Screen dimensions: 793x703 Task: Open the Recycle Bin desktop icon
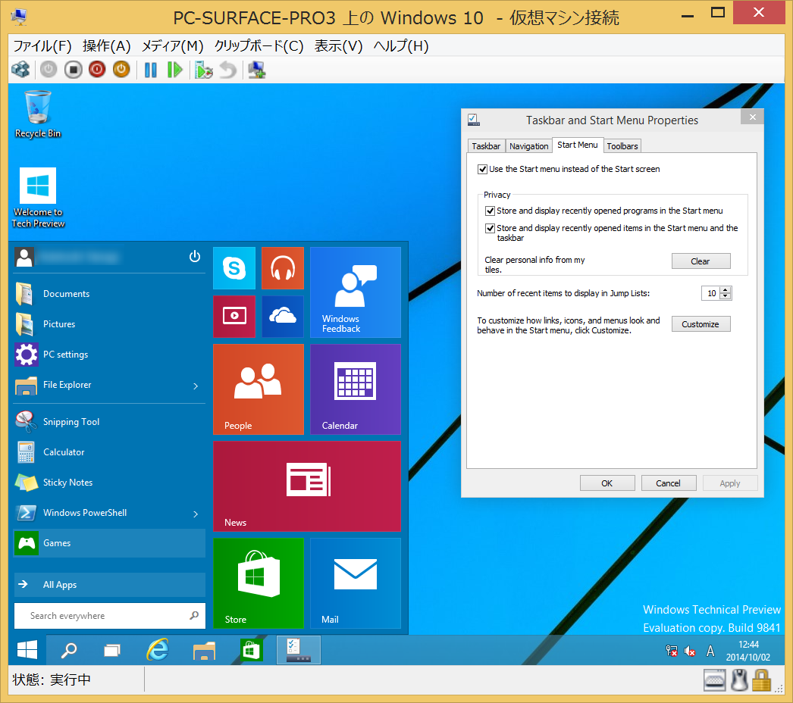tap(38, 114)
